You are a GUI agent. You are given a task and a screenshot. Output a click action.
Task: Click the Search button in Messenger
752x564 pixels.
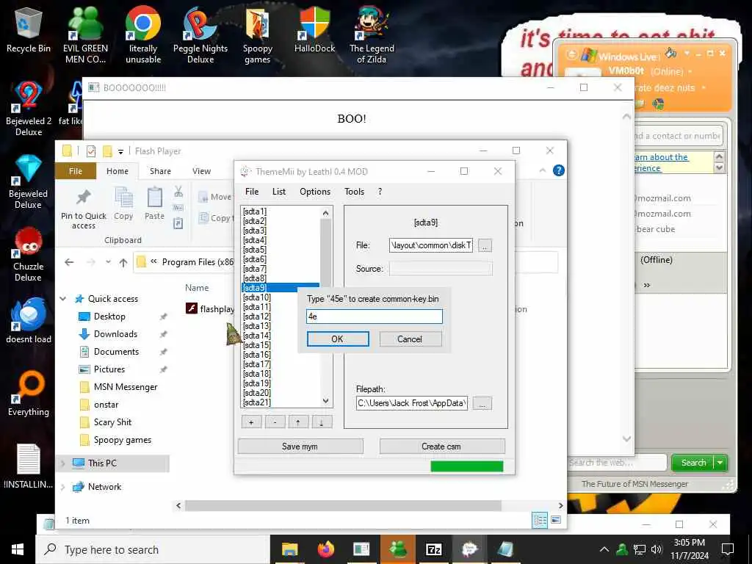[x=693, y=463]
